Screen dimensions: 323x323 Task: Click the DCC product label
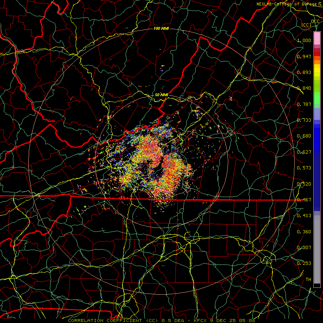click(x=315, y=22)
